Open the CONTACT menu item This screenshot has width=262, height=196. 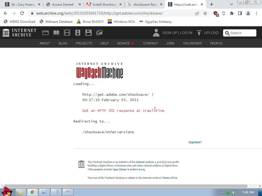tap(150, 43)
